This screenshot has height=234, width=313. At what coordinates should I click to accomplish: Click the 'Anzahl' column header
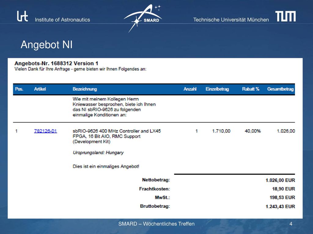(190, 89)
